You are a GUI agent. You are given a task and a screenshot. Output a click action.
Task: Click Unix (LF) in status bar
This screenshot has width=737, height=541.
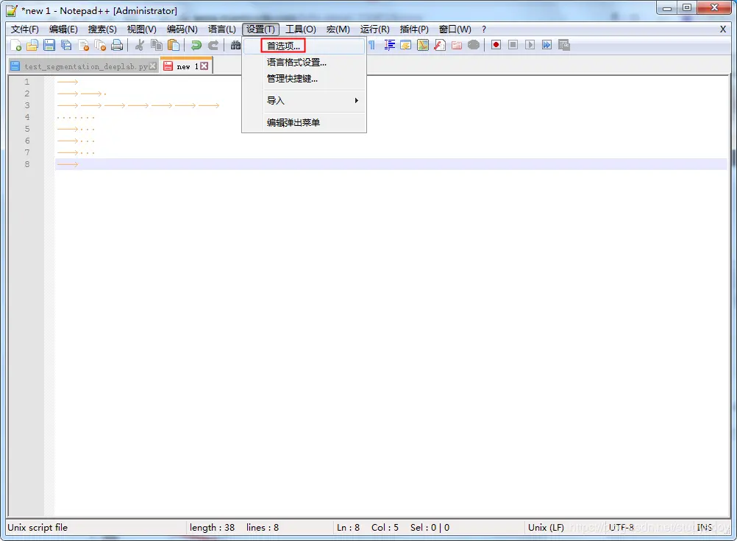[x=546, y=527]
